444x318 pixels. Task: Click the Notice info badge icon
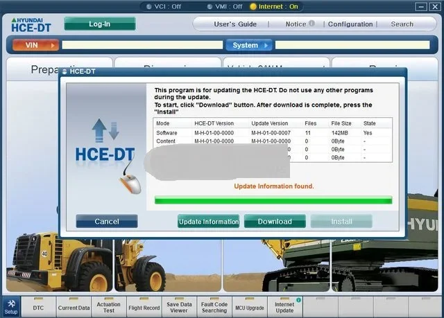coord(311,23)
